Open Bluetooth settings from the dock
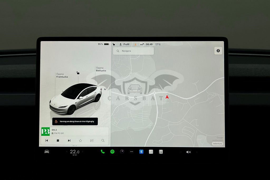 141,152
